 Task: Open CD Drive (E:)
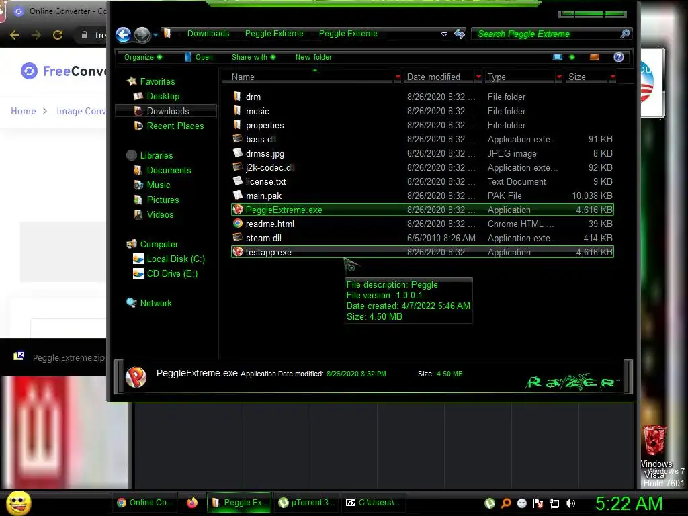coord(172,274)
